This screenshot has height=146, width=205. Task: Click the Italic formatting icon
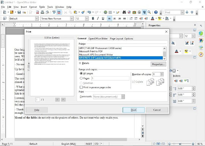pos(98,19)
